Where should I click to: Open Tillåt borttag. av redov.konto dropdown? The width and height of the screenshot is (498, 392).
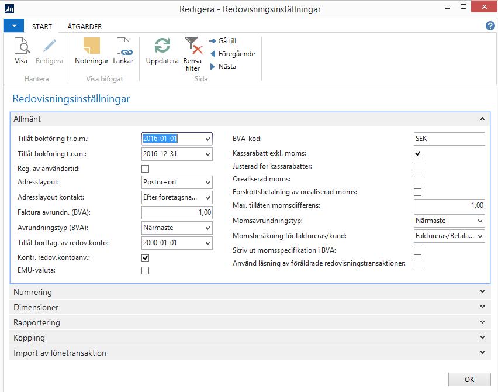point(207,243)
